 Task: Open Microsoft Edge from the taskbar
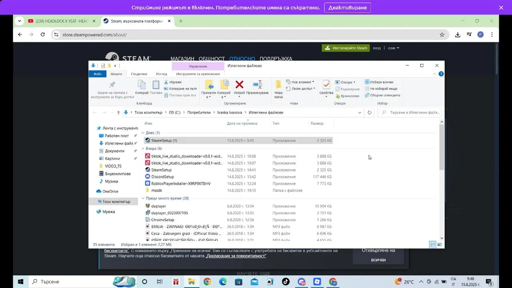pos(223,282)
